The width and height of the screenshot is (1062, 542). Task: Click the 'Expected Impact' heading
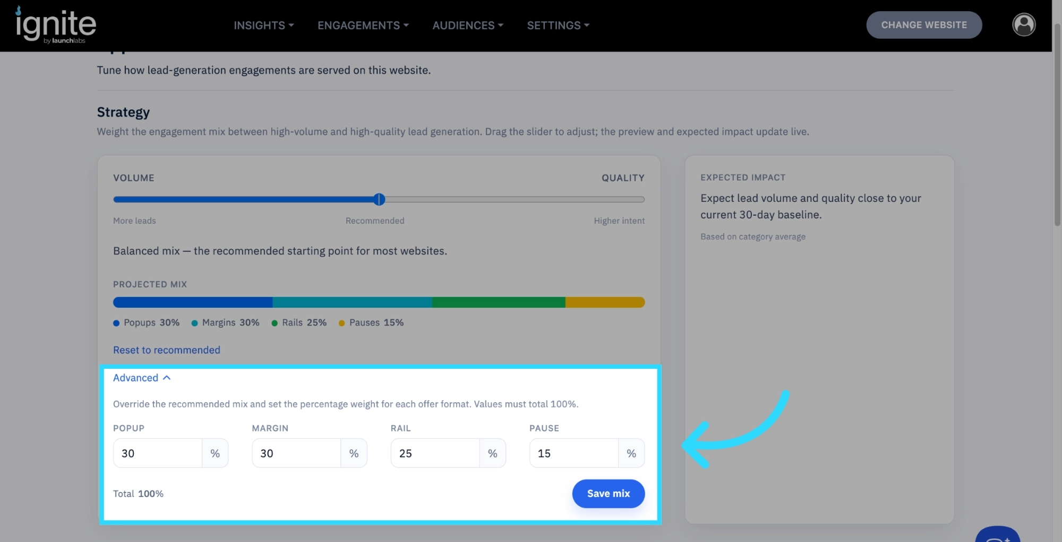pos(743,177)
